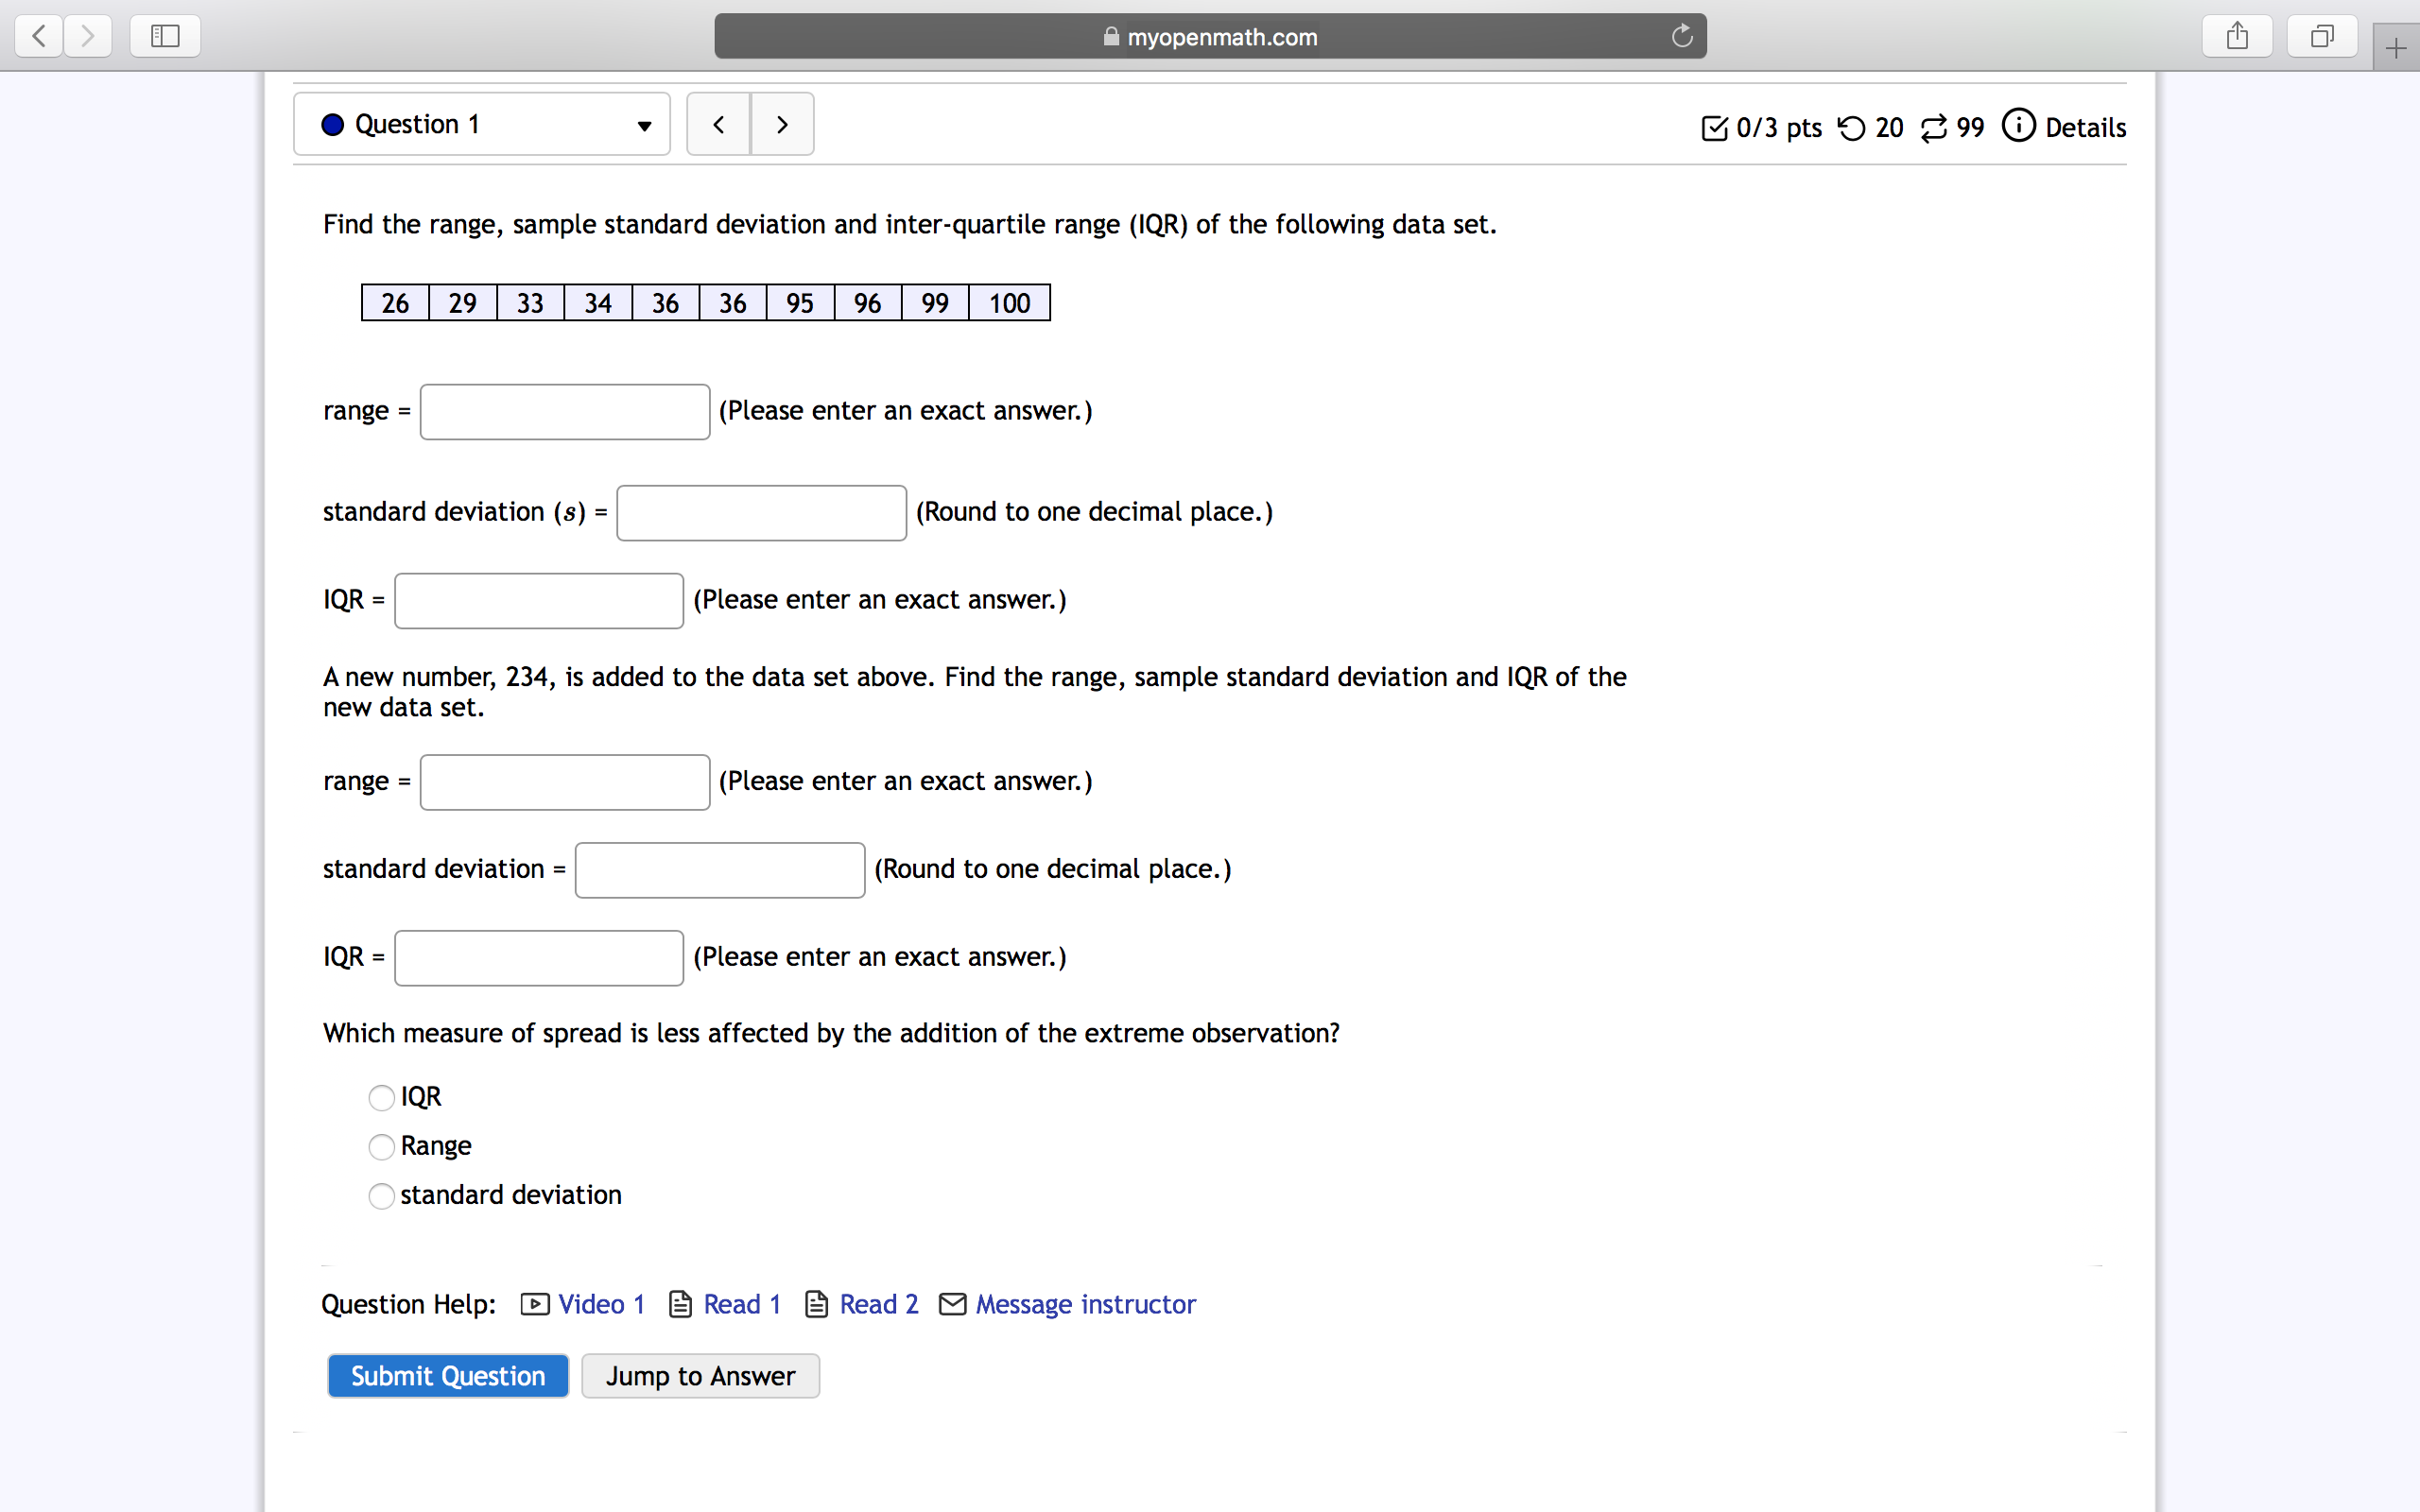Viewport: 2420px width, 1512px height.
Task: Open a new tab with the plus button
Action: click(2395, 46)
